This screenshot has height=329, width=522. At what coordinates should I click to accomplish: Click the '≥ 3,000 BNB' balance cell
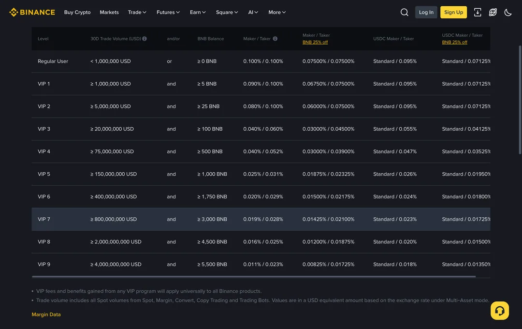(x=212, y=219)
